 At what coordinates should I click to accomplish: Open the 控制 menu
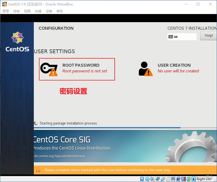[x=17, y=11]
